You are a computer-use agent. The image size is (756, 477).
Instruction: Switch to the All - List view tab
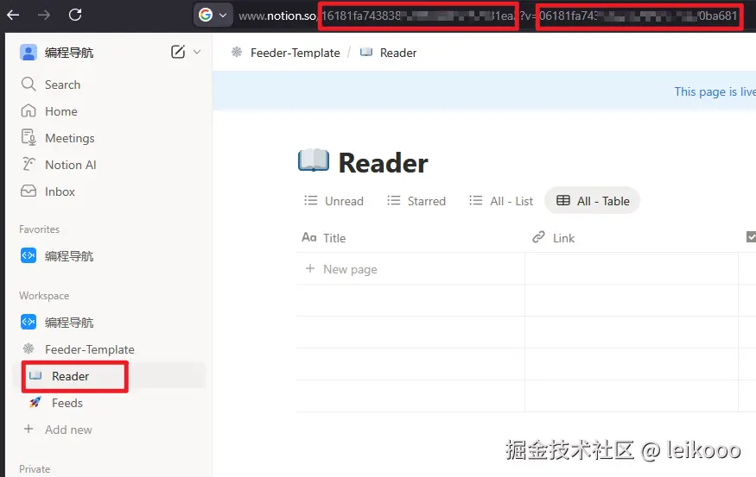pos(501,201)
